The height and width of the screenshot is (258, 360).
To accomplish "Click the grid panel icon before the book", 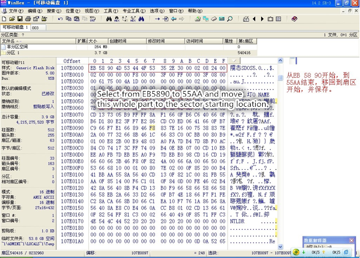I will click(x=279, y=19).
